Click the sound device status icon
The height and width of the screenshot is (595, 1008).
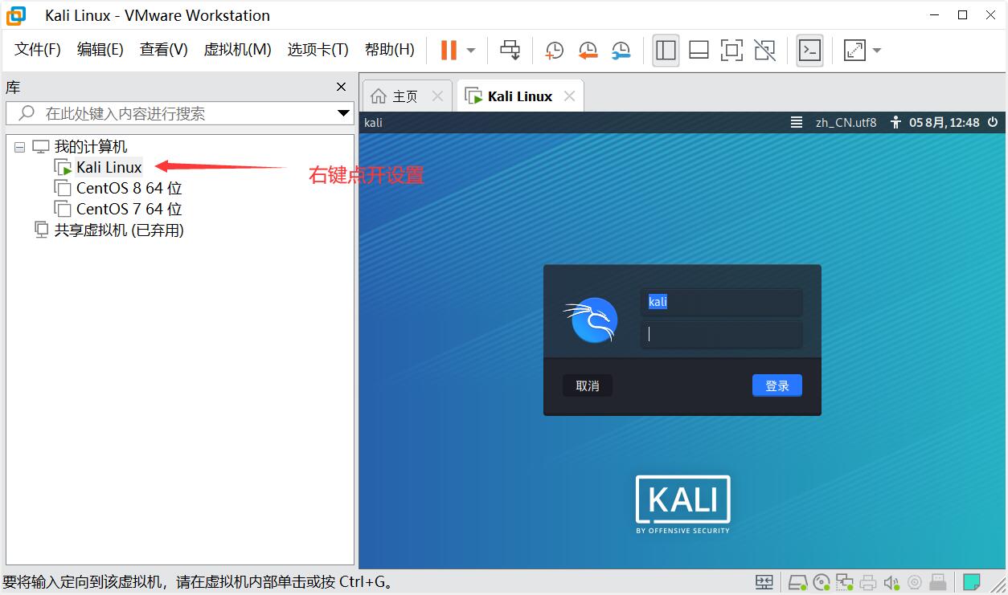click(x=891, y=581)
